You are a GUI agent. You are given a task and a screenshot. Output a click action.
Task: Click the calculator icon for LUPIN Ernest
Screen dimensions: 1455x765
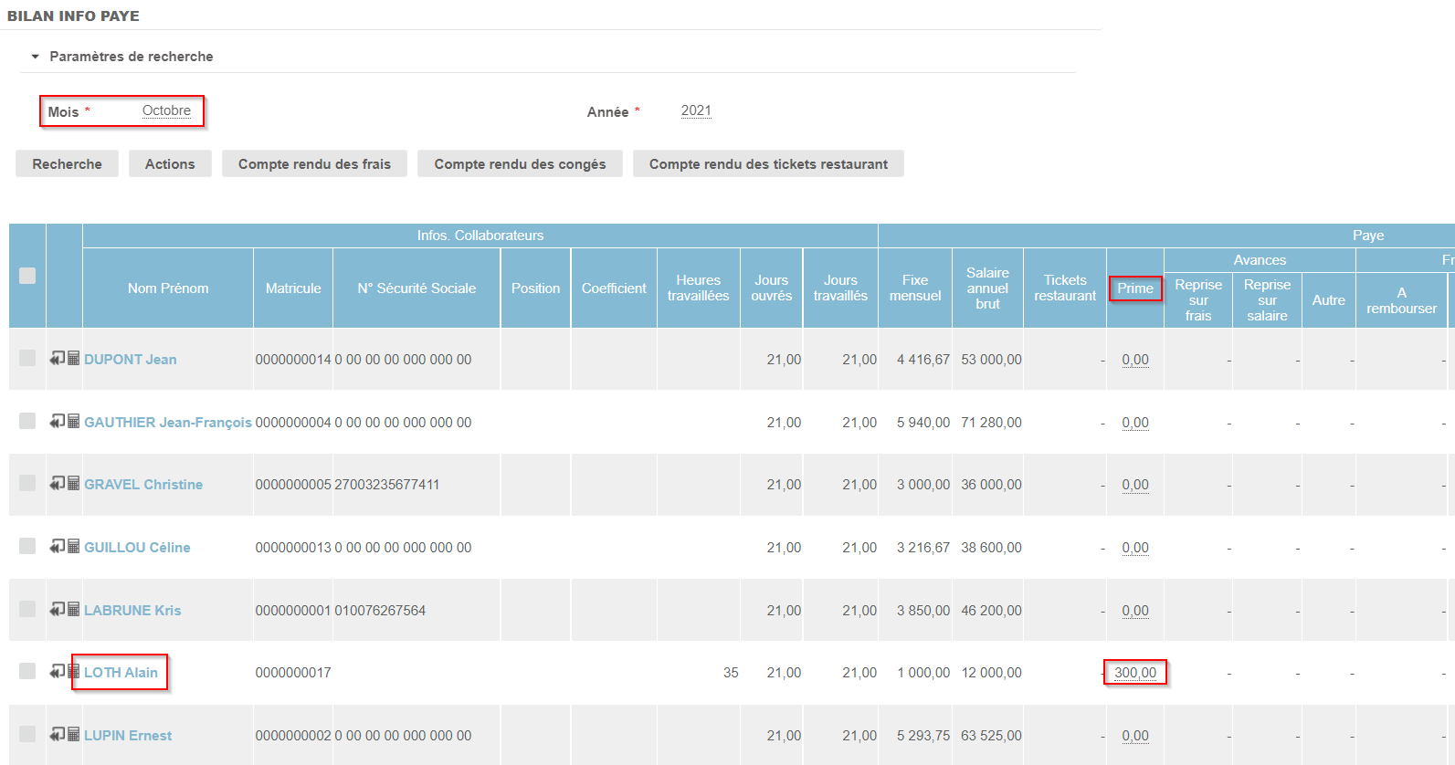point(74,734)
